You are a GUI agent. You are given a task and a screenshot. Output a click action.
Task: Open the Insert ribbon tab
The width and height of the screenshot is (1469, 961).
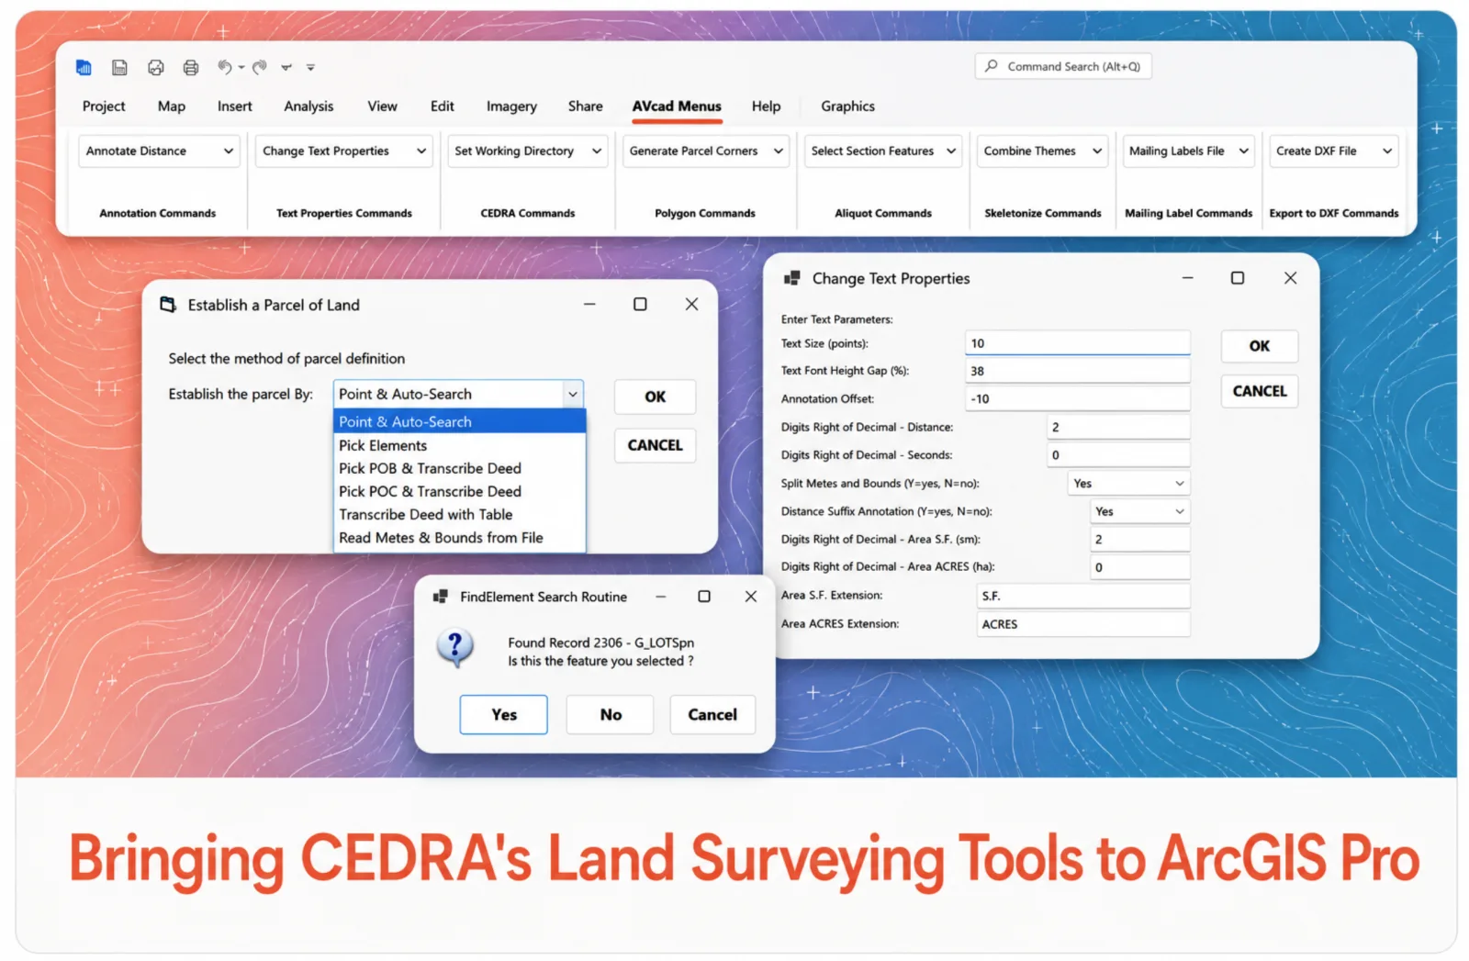coord(235,106)
